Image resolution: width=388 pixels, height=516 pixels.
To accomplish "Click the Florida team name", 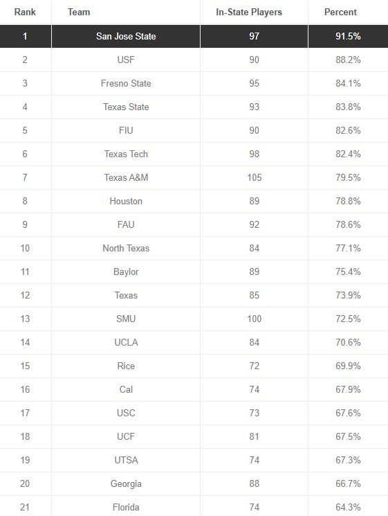I will 126,507.
